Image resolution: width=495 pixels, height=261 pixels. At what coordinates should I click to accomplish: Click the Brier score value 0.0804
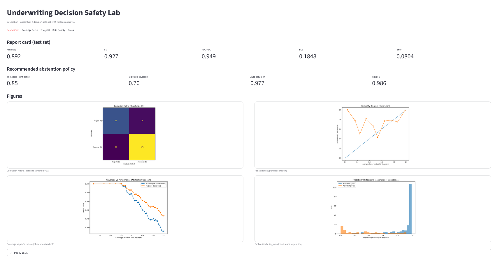click(x=405, y=56)
